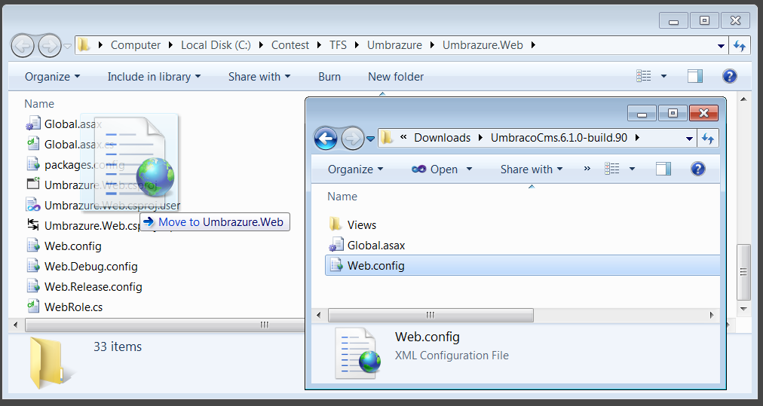Select Web.Debug.config file name
Viewport: 763px width, 406px height.
pos(91,267)
